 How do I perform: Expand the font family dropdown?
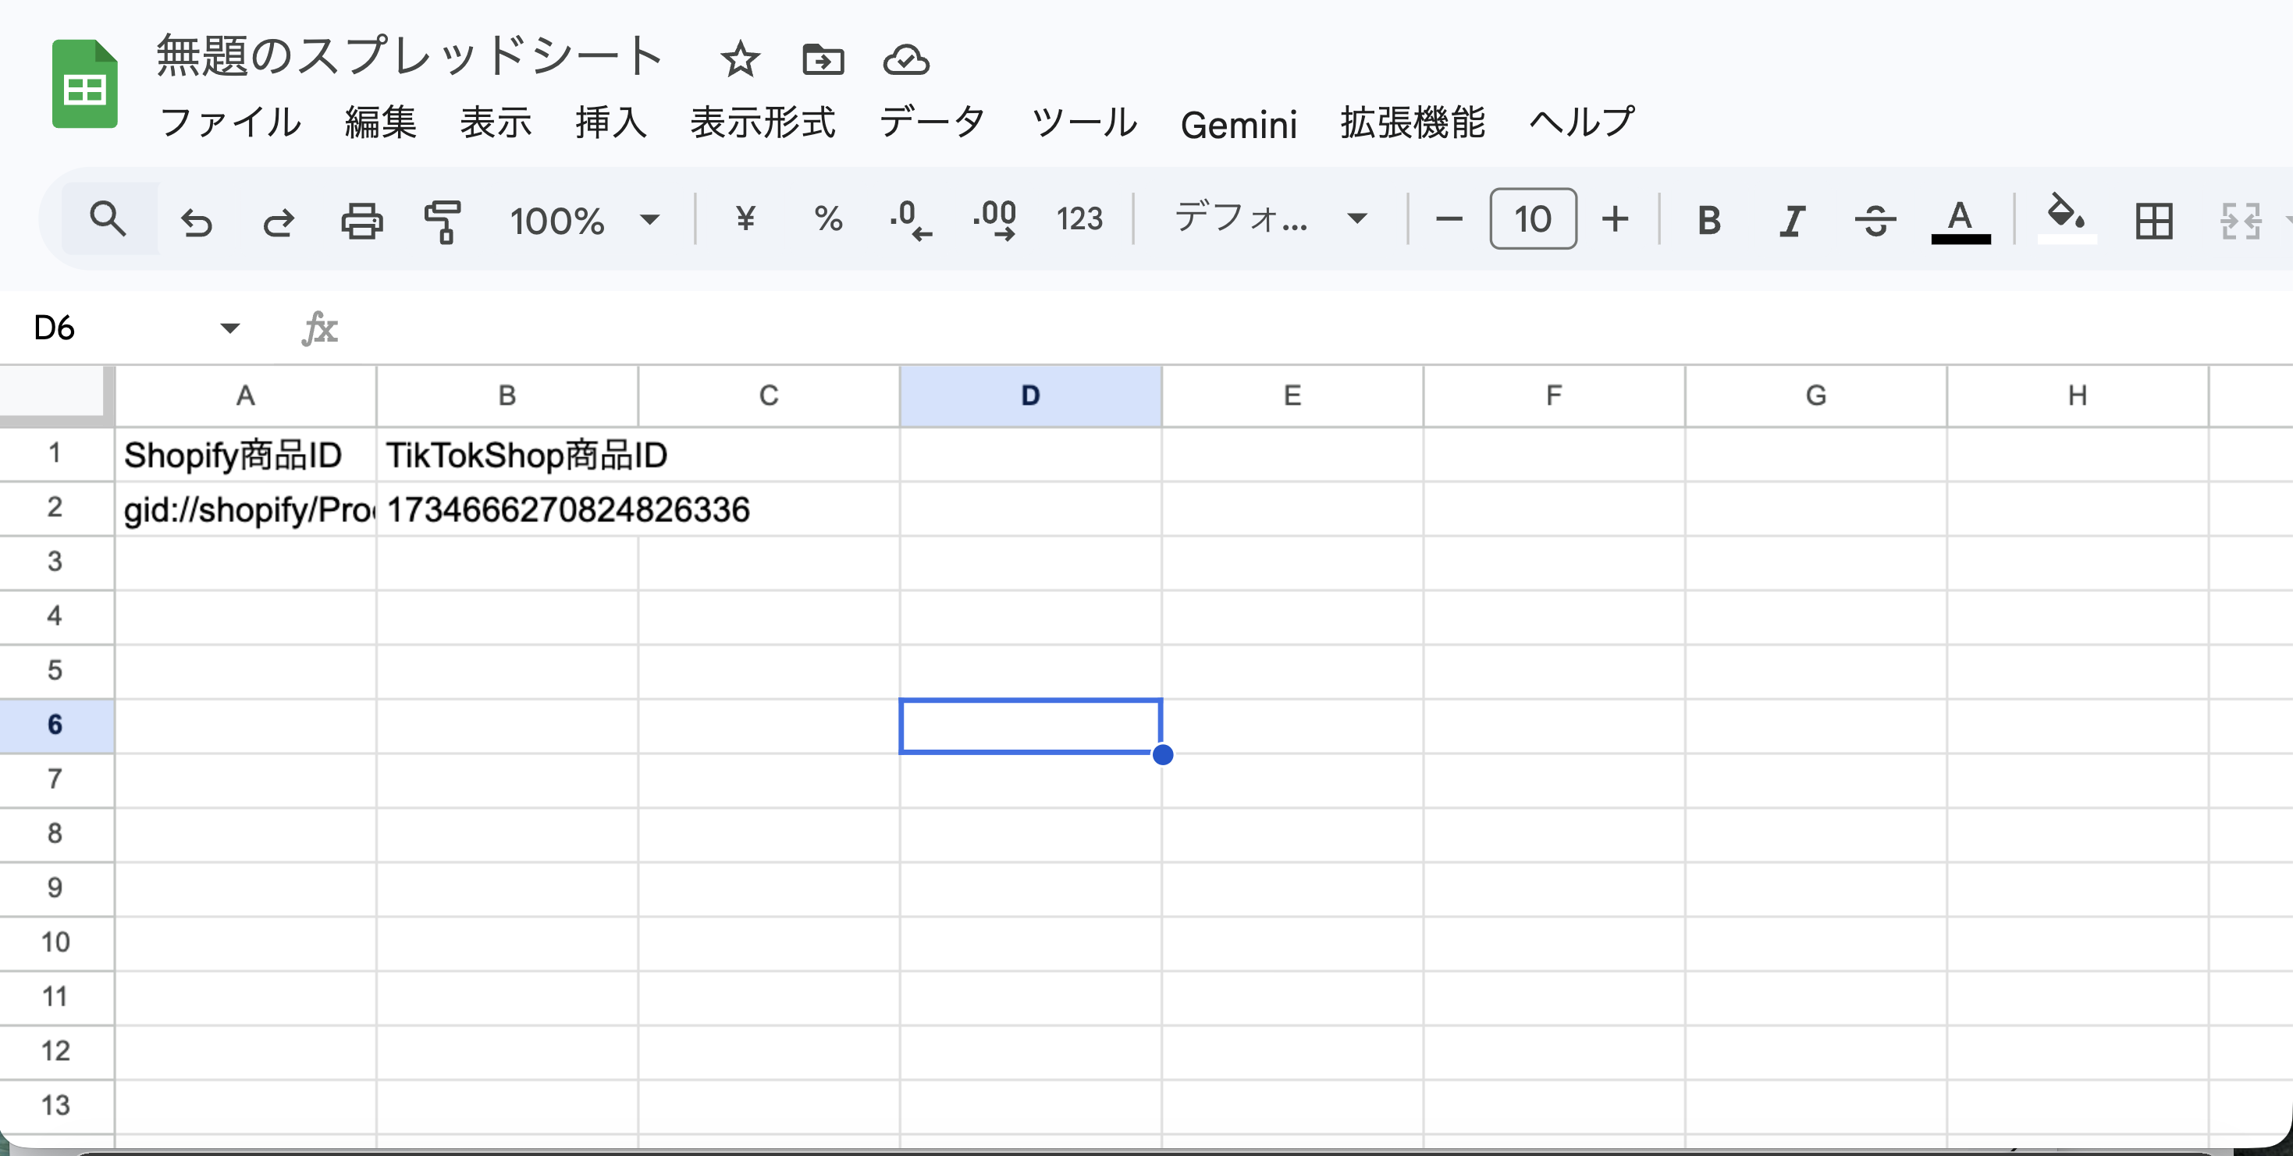(x=1269, y=219)
